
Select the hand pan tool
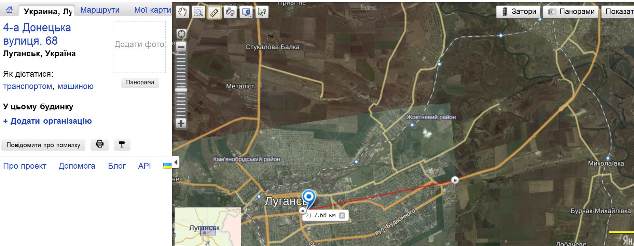coord(182,12)
